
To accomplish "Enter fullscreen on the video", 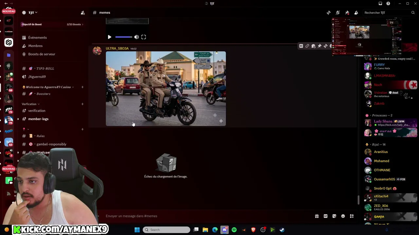I will tap(144, 37).
